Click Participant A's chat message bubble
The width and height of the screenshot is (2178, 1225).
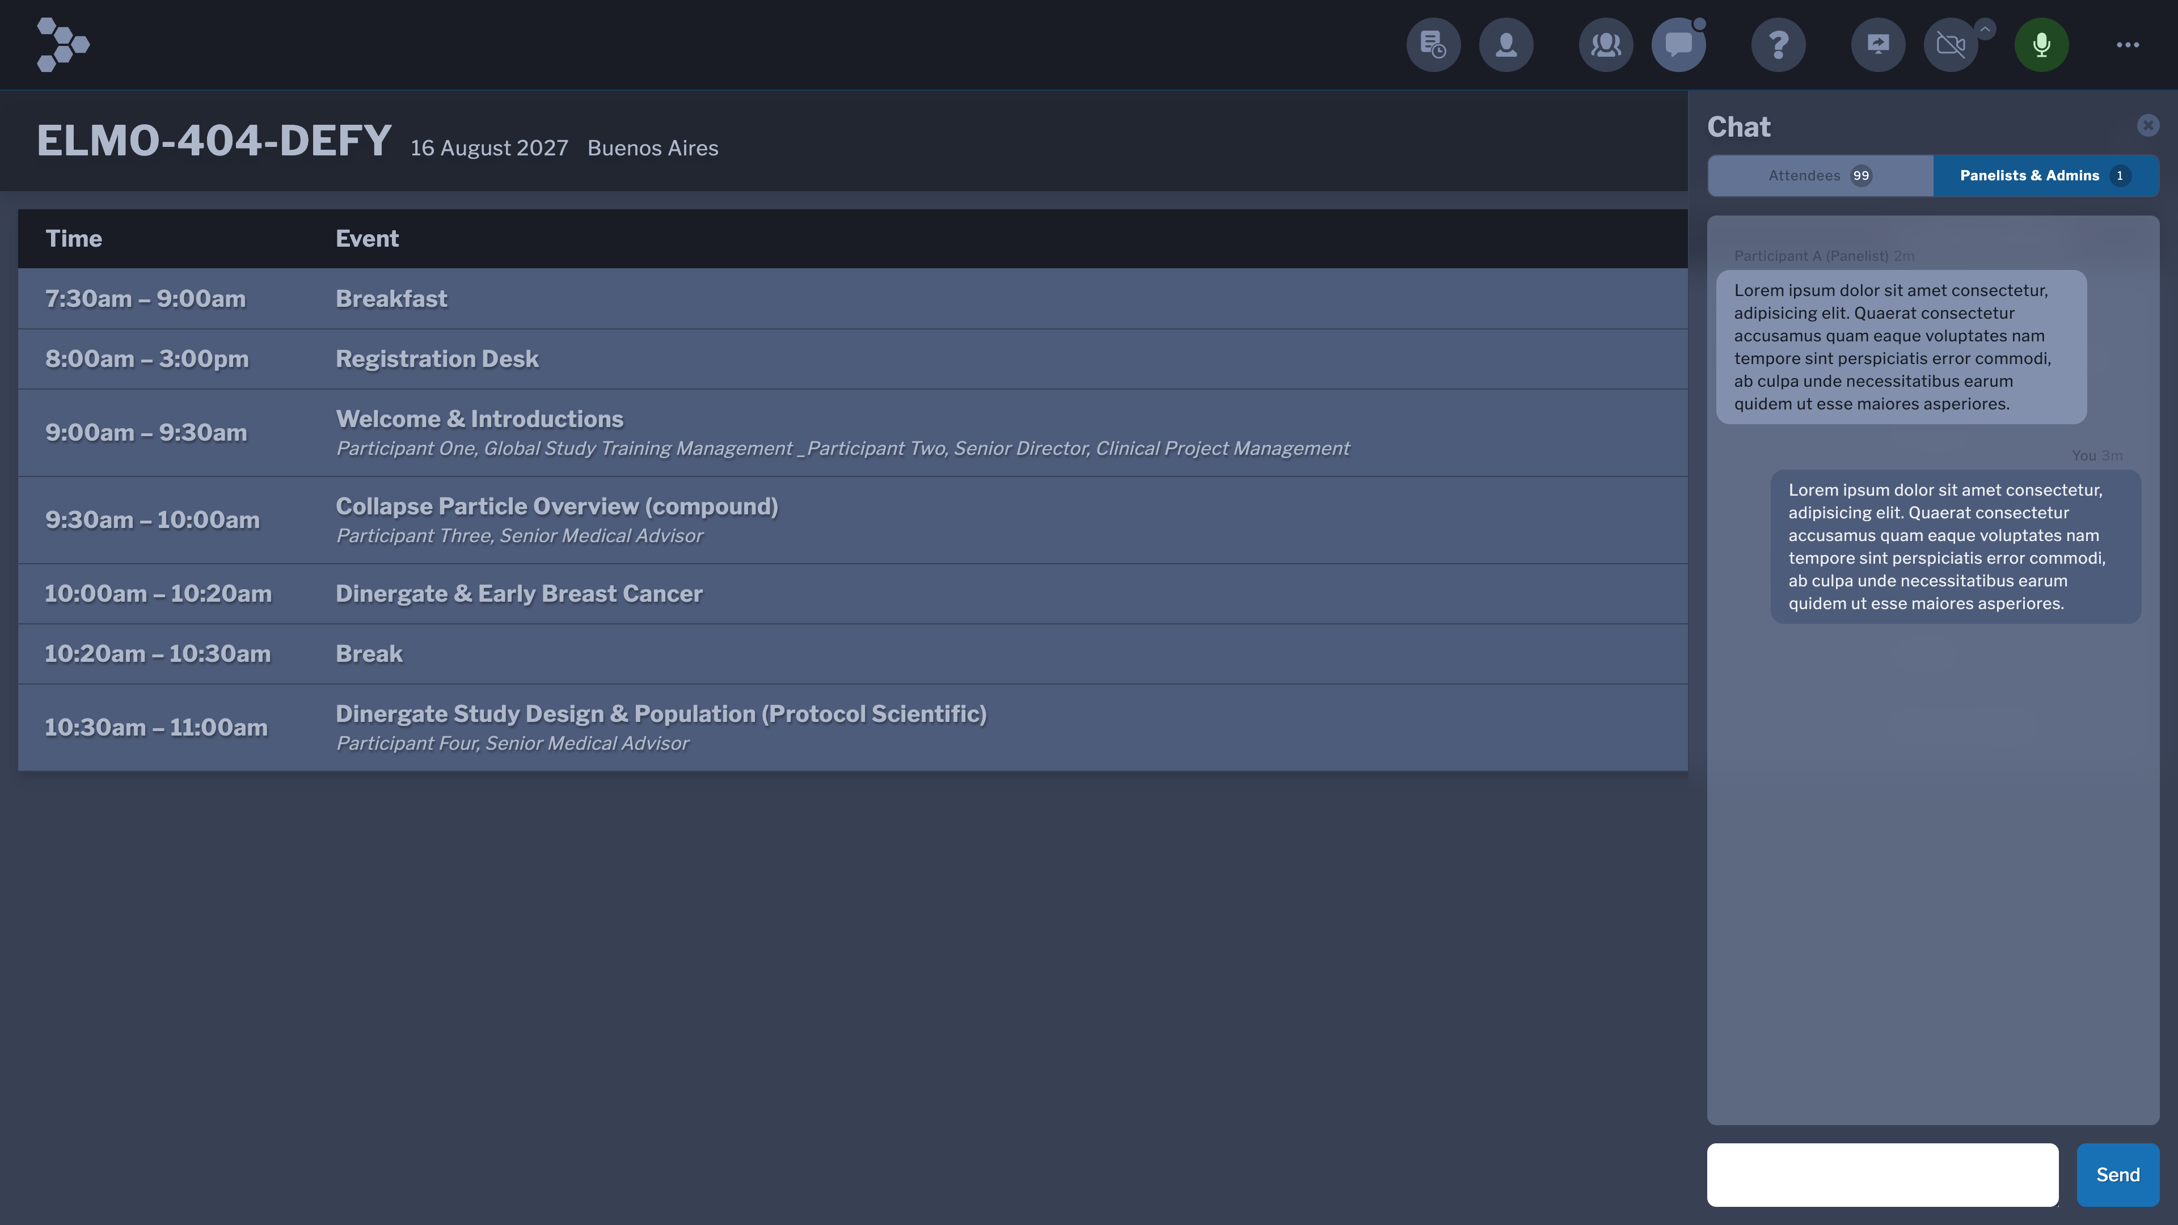pyautogui.click(x=1901, y=347)
